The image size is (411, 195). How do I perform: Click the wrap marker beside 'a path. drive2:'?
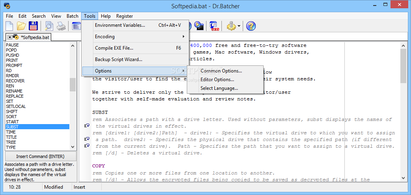87,139
